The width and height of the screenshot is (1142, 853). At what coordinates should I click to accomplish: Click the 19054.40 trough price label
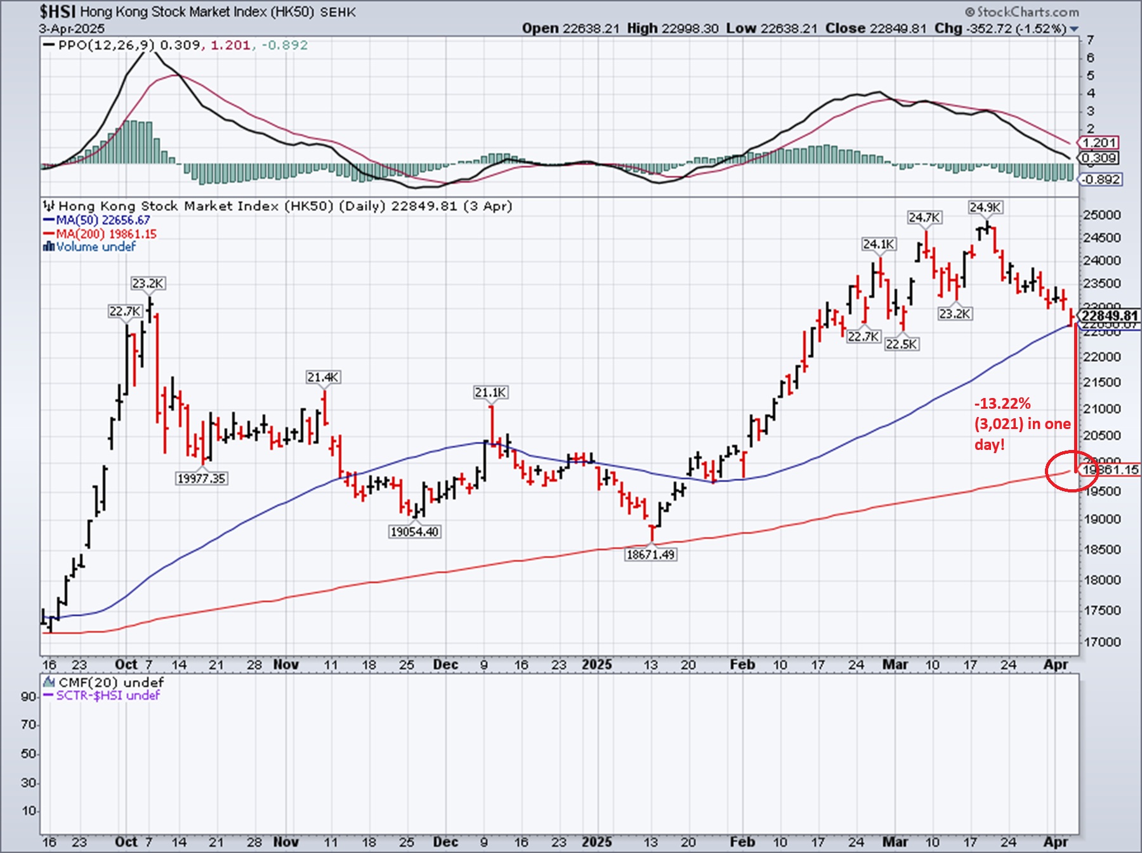pyautogui.click(x=414, y=532)
